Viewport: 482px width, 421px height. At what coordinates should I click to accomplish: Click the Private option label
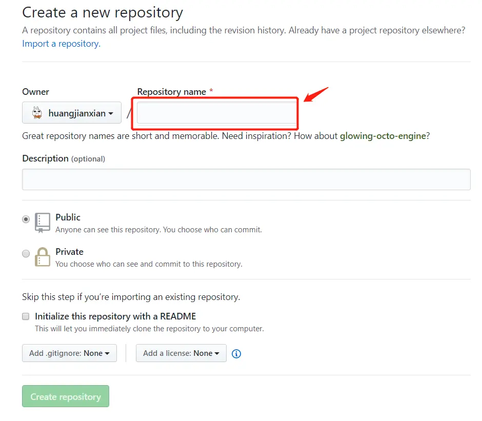pos(69,252)
